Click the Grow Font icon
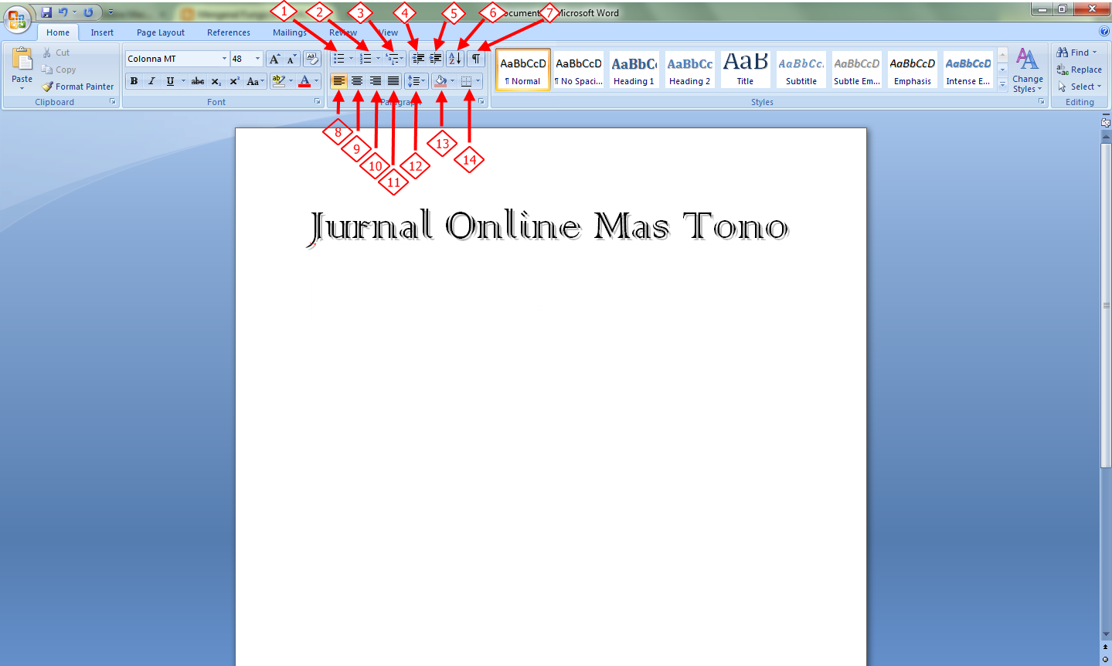 pos(274,59)
